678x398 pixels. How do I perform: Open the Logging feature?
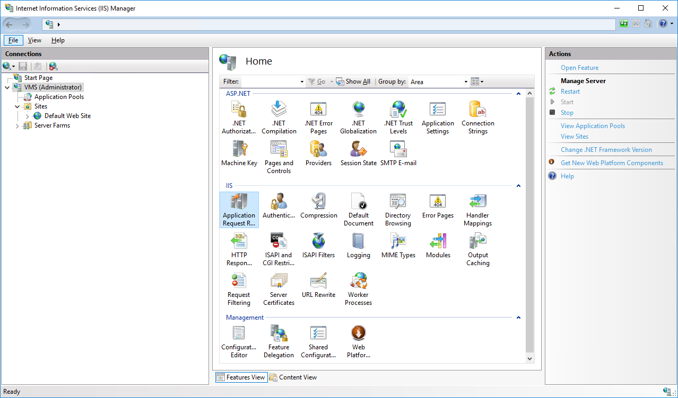(x=359, y=245)
